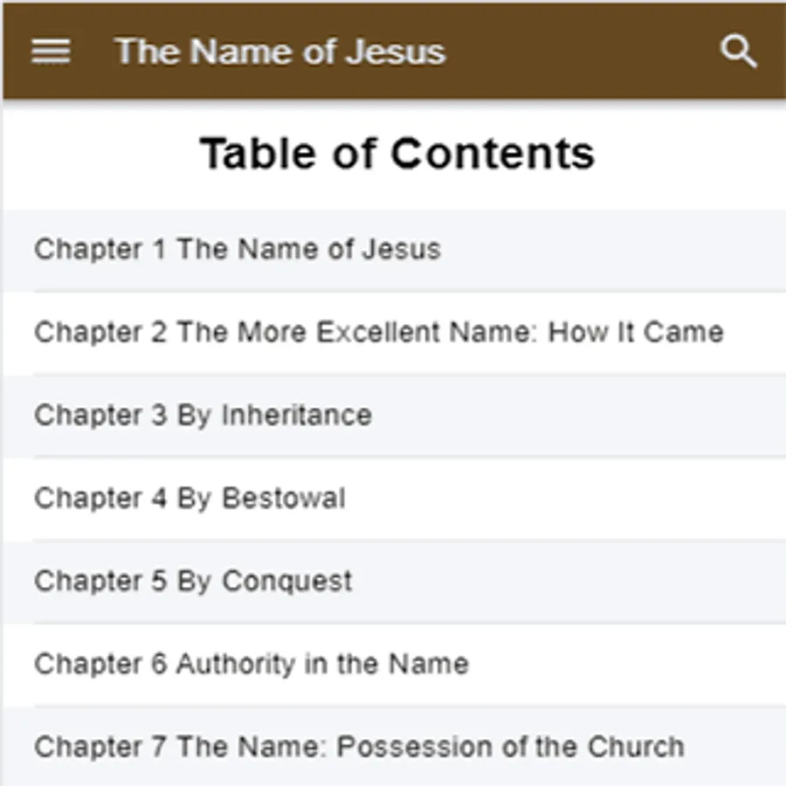Open the hamburger navigation menu
The height and width of the screenshot is (786, 786).
click(51, 52)
